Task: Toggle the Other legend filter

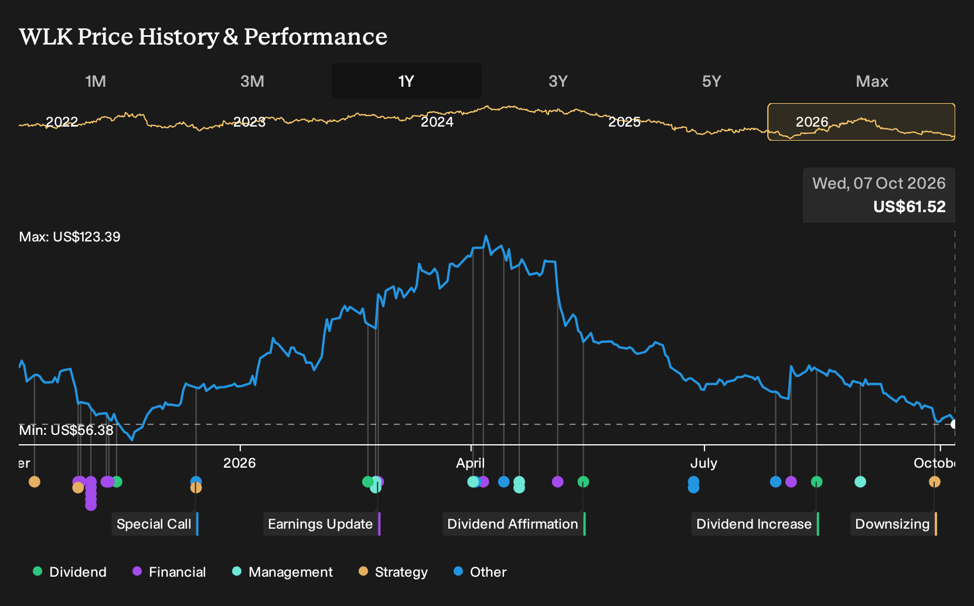Action: 480,571
